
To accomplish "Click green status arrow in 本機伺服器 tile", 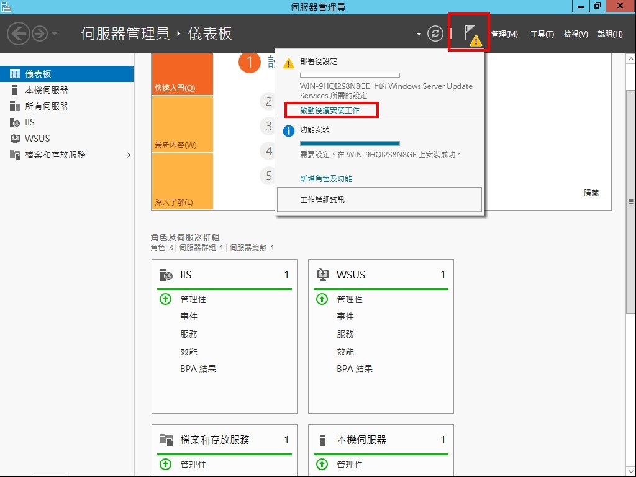I will tap(322, 464).
